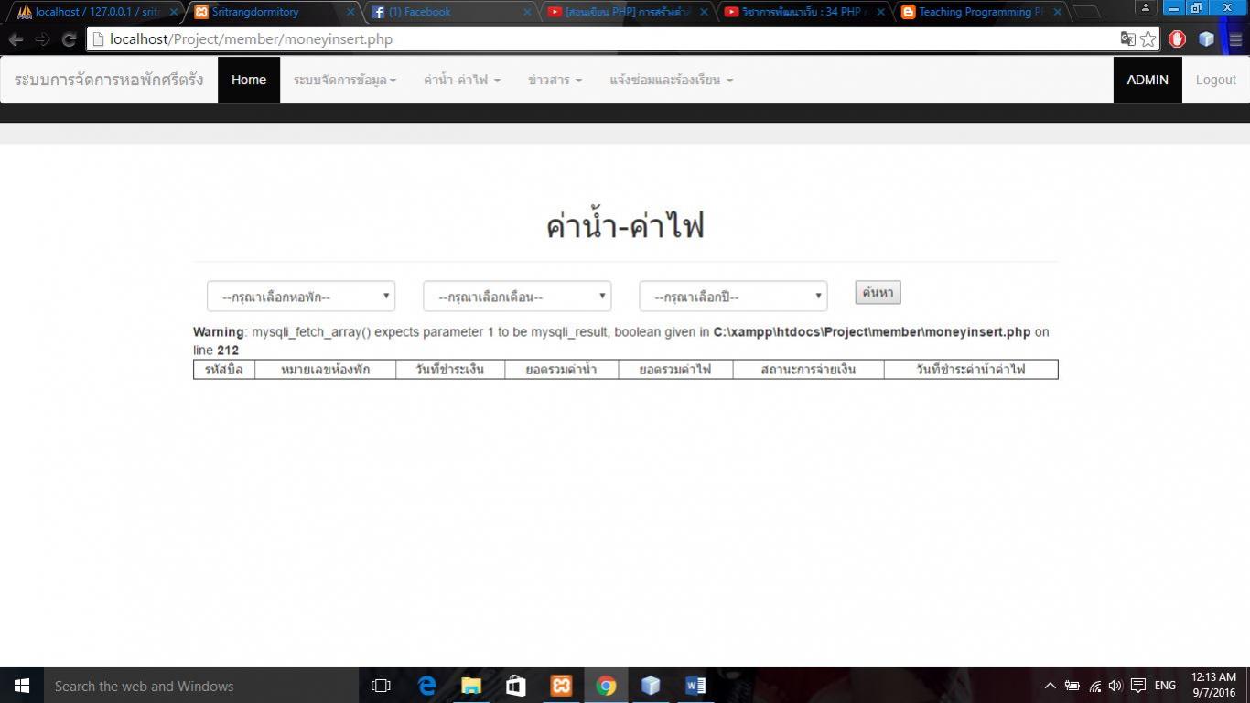Switch to the localhost / 127.0.0.1 tab

(95, 12)
